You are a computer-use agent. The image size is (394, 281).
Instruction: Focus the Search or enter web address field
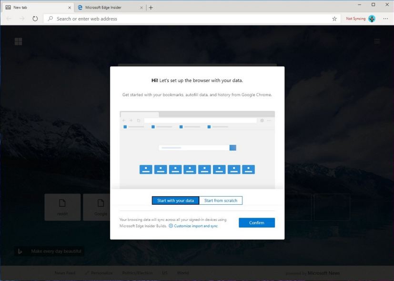point(192,19)
